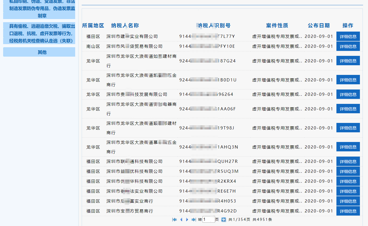This screenshot has width=368, height=226.
Task: Open 详细信息 for row ending 19T98J
Action: pos(348,128)
